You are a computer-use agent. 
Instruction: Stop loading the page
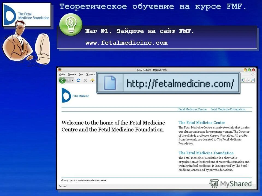85,81
